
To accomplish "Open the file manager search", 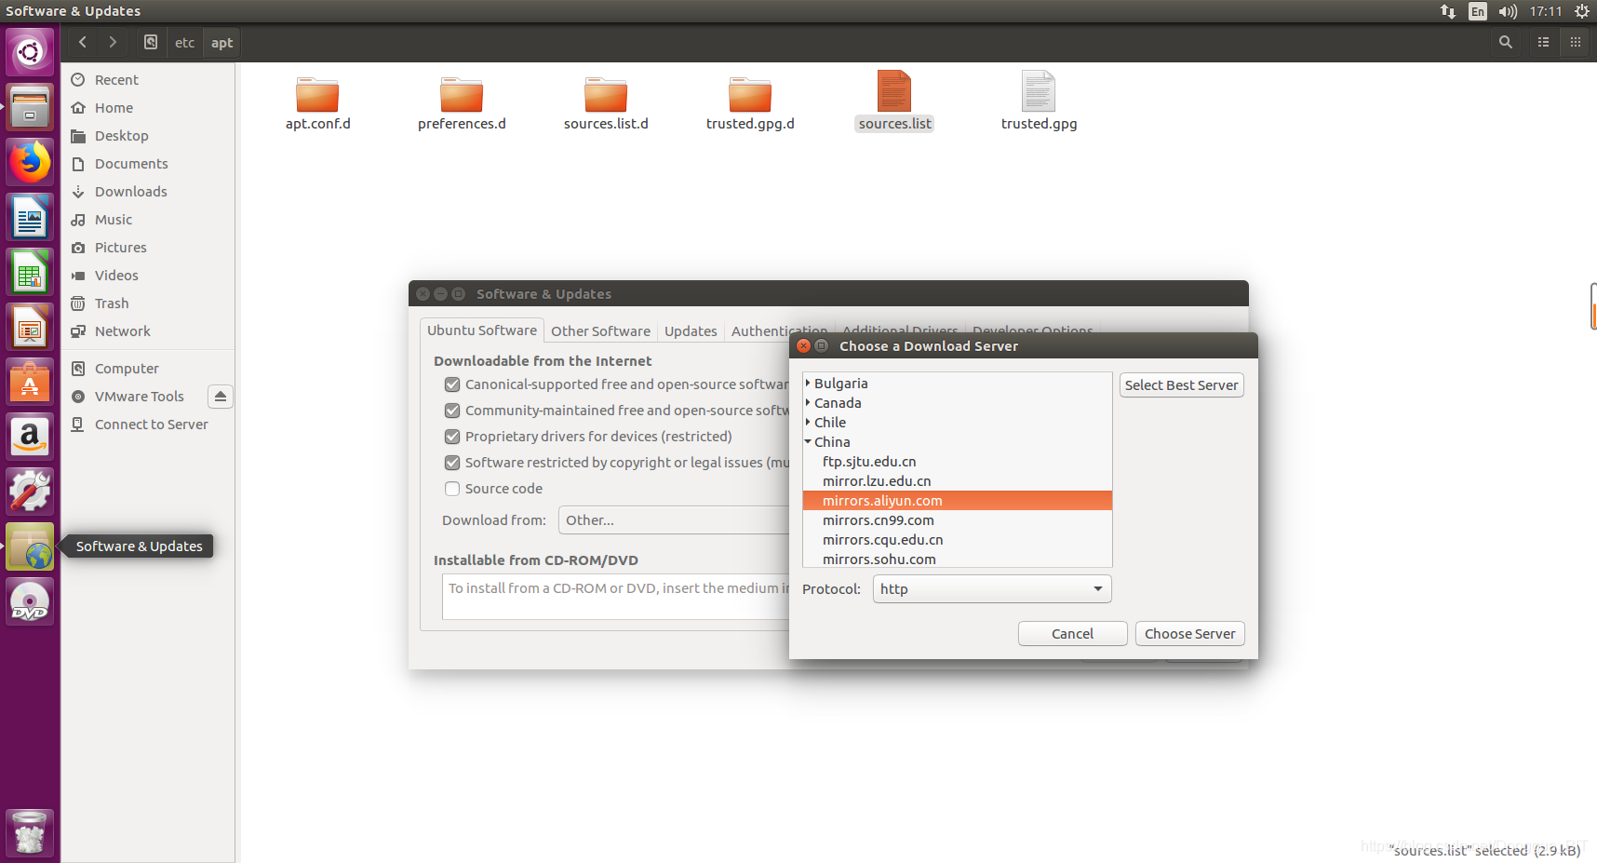I will click(x=1506, y=42).
